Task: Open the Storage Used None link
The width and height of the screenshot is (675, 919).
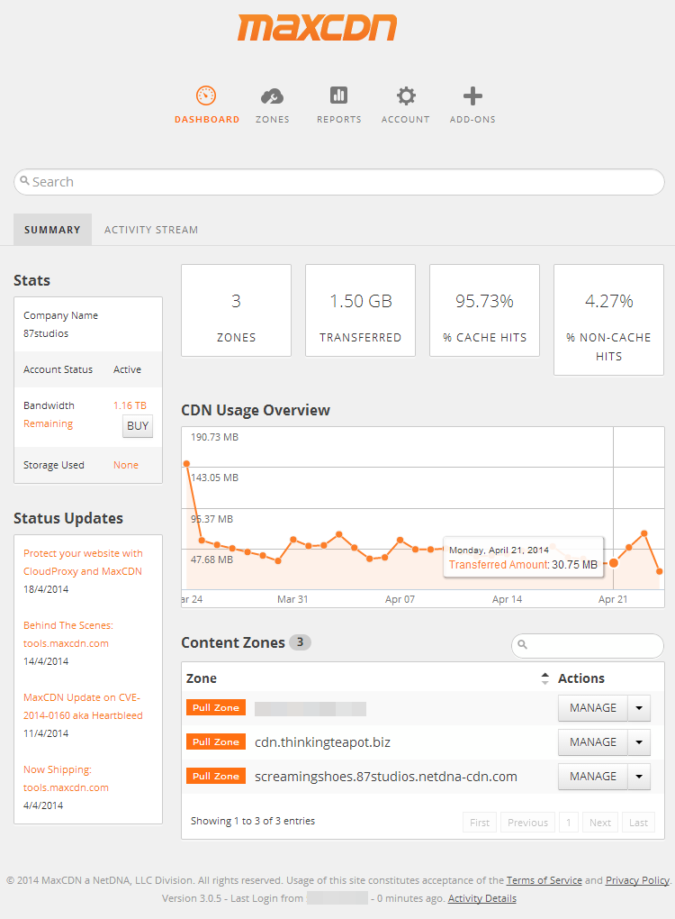Action: pos(126,465)
